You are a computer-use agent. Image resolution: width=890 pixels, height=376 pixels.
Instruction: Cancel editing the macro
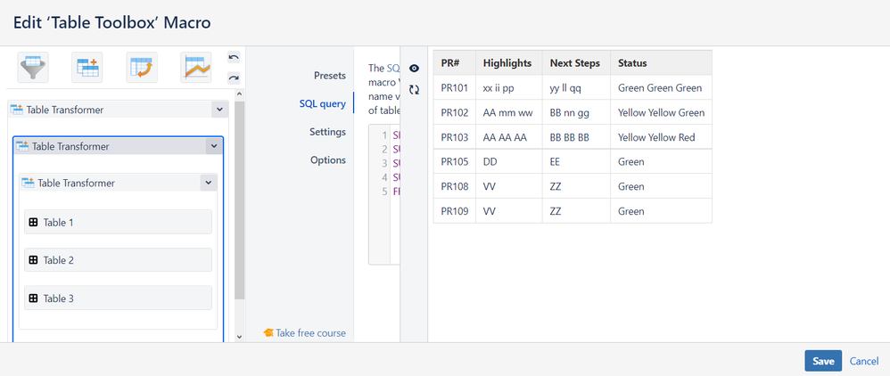(x=864, y=361)
